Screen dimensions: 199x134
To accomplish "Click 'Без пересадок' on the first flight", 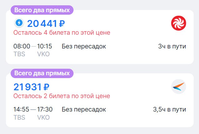I will point(84,47).
